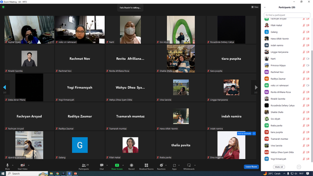Collapse the Participants panel chevron
The width and height of the screenshot is (313, 176).
265,7
